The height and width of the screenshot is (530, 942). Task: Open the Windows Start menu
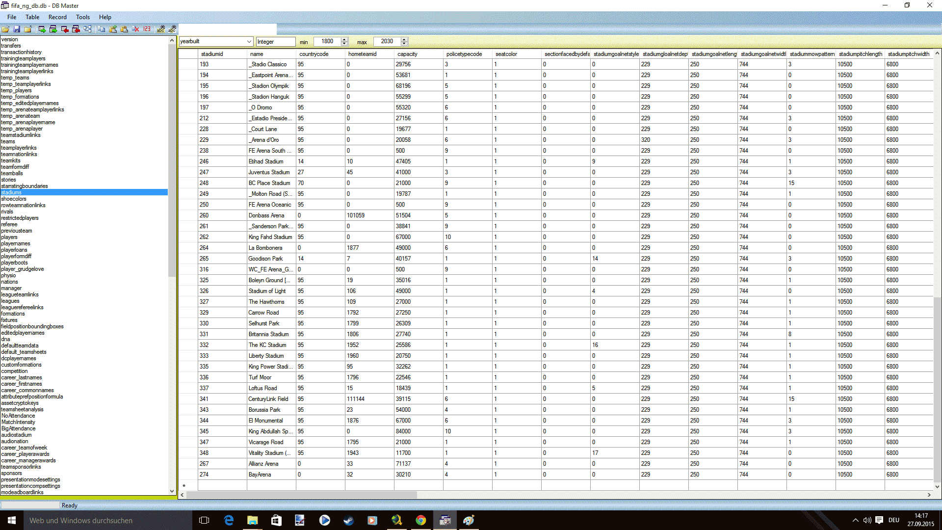click(12, 520)
